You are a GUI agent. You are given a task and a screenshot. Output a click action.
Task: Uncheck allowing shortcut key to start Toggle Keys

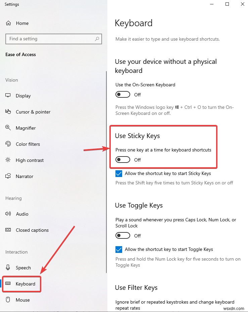point(118,249)
